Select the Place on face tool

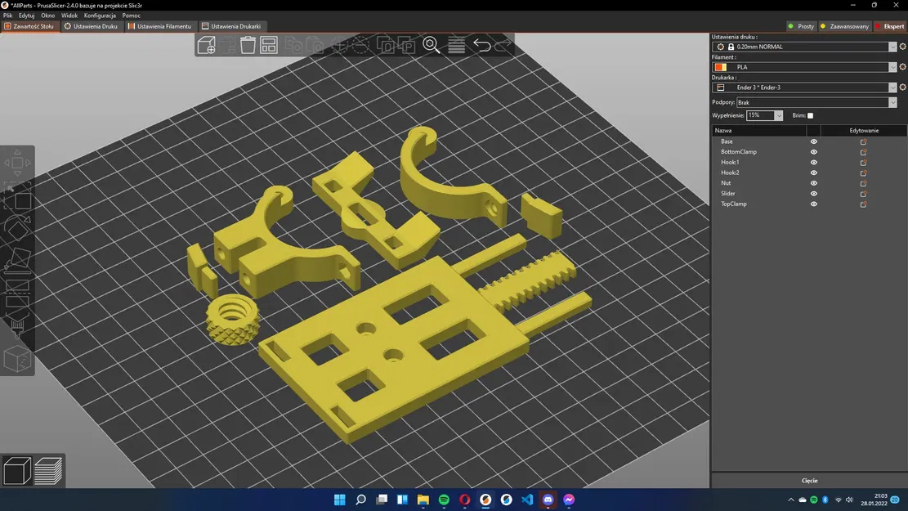click(17, 259)
